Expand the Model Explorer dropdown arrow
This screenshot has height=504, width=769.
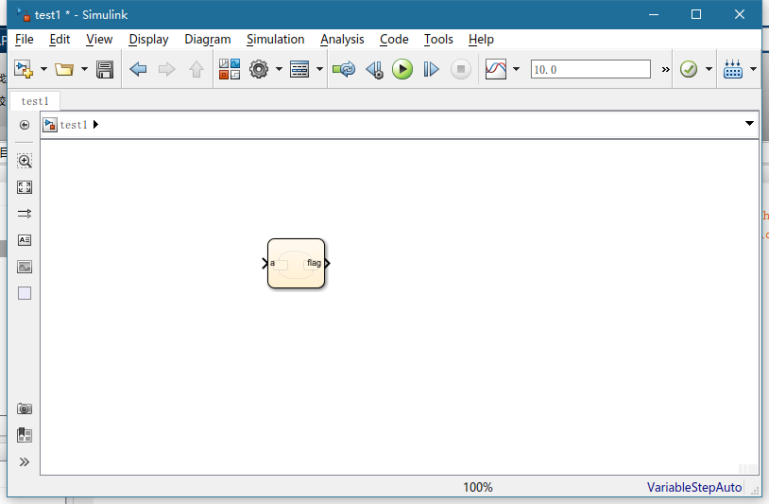(319, 69)
